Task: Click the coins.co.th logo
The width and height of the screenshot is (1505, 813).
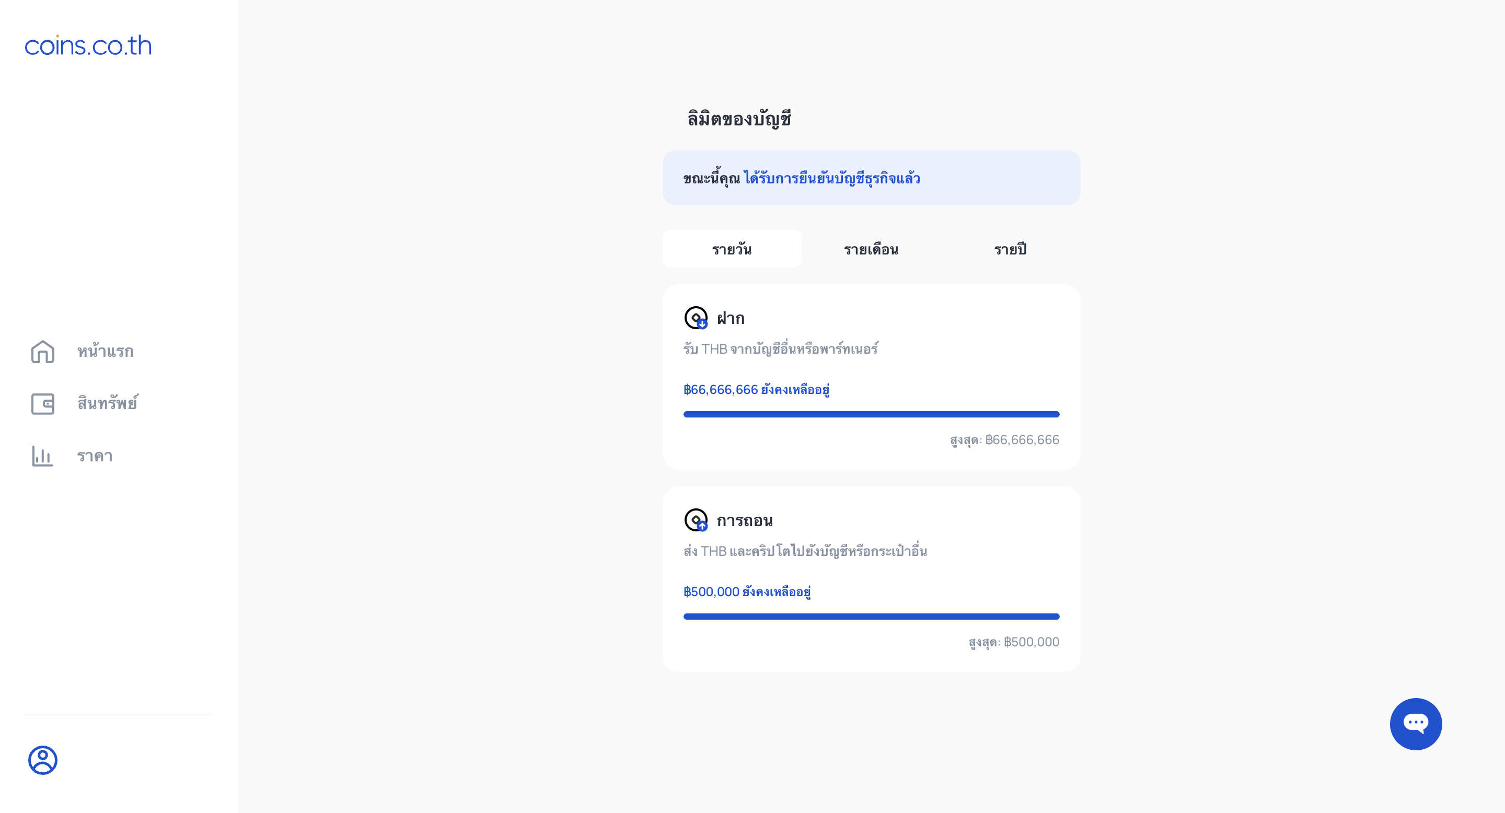Action: tap(88, 45)
